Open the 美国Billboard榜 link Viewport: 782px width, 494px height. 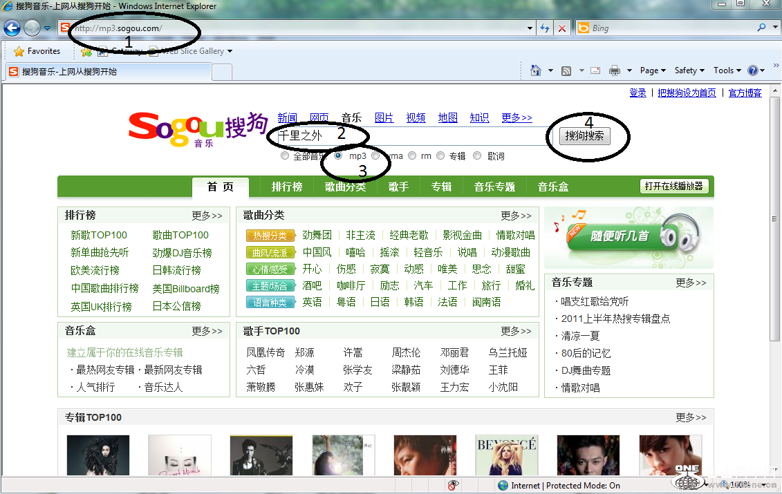click(186, 289)
